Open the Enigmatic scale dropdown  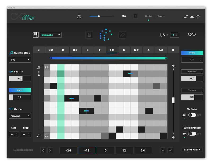pyautogui.click(x=51, y=35)
